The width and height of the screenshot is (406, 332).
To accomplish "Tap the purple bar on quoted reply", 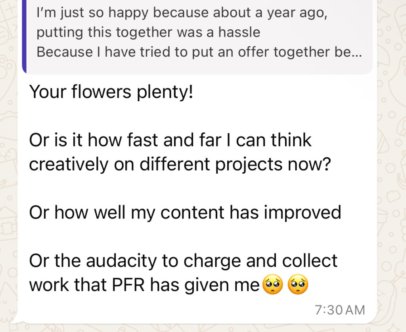I will point(25,36).
